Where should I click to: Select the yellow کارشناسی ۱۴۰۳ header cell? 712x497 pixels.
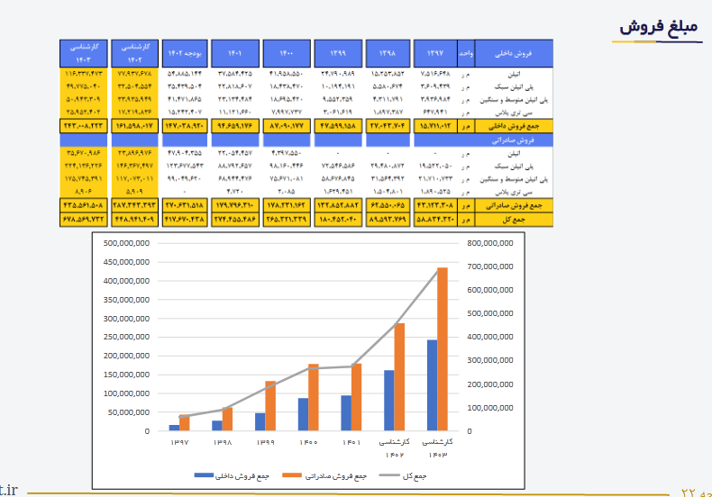83,52
